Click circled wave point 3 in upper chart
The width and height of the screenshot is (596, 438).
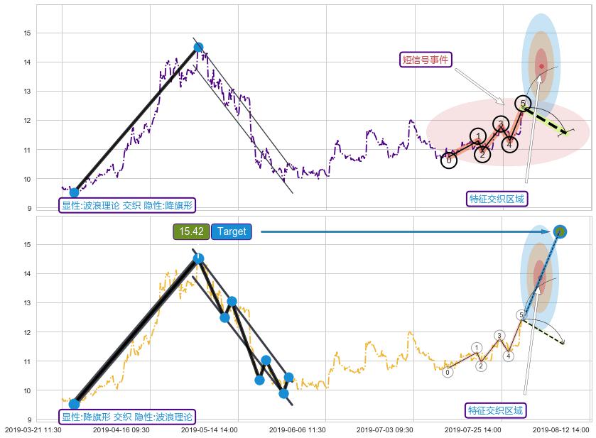(x=501, y=124)
